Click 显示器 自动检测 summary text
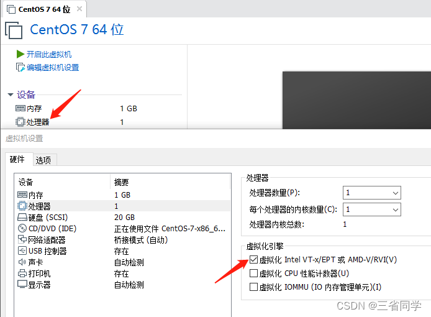The height and width of the screenshot is (317, 431). (x=129, y=285)
